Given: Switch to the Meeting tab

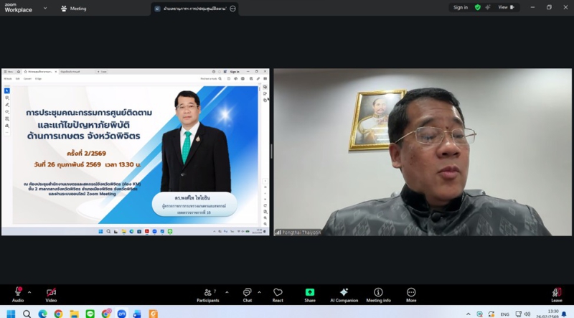Looking at the screenshot, I should click(73, 9).
